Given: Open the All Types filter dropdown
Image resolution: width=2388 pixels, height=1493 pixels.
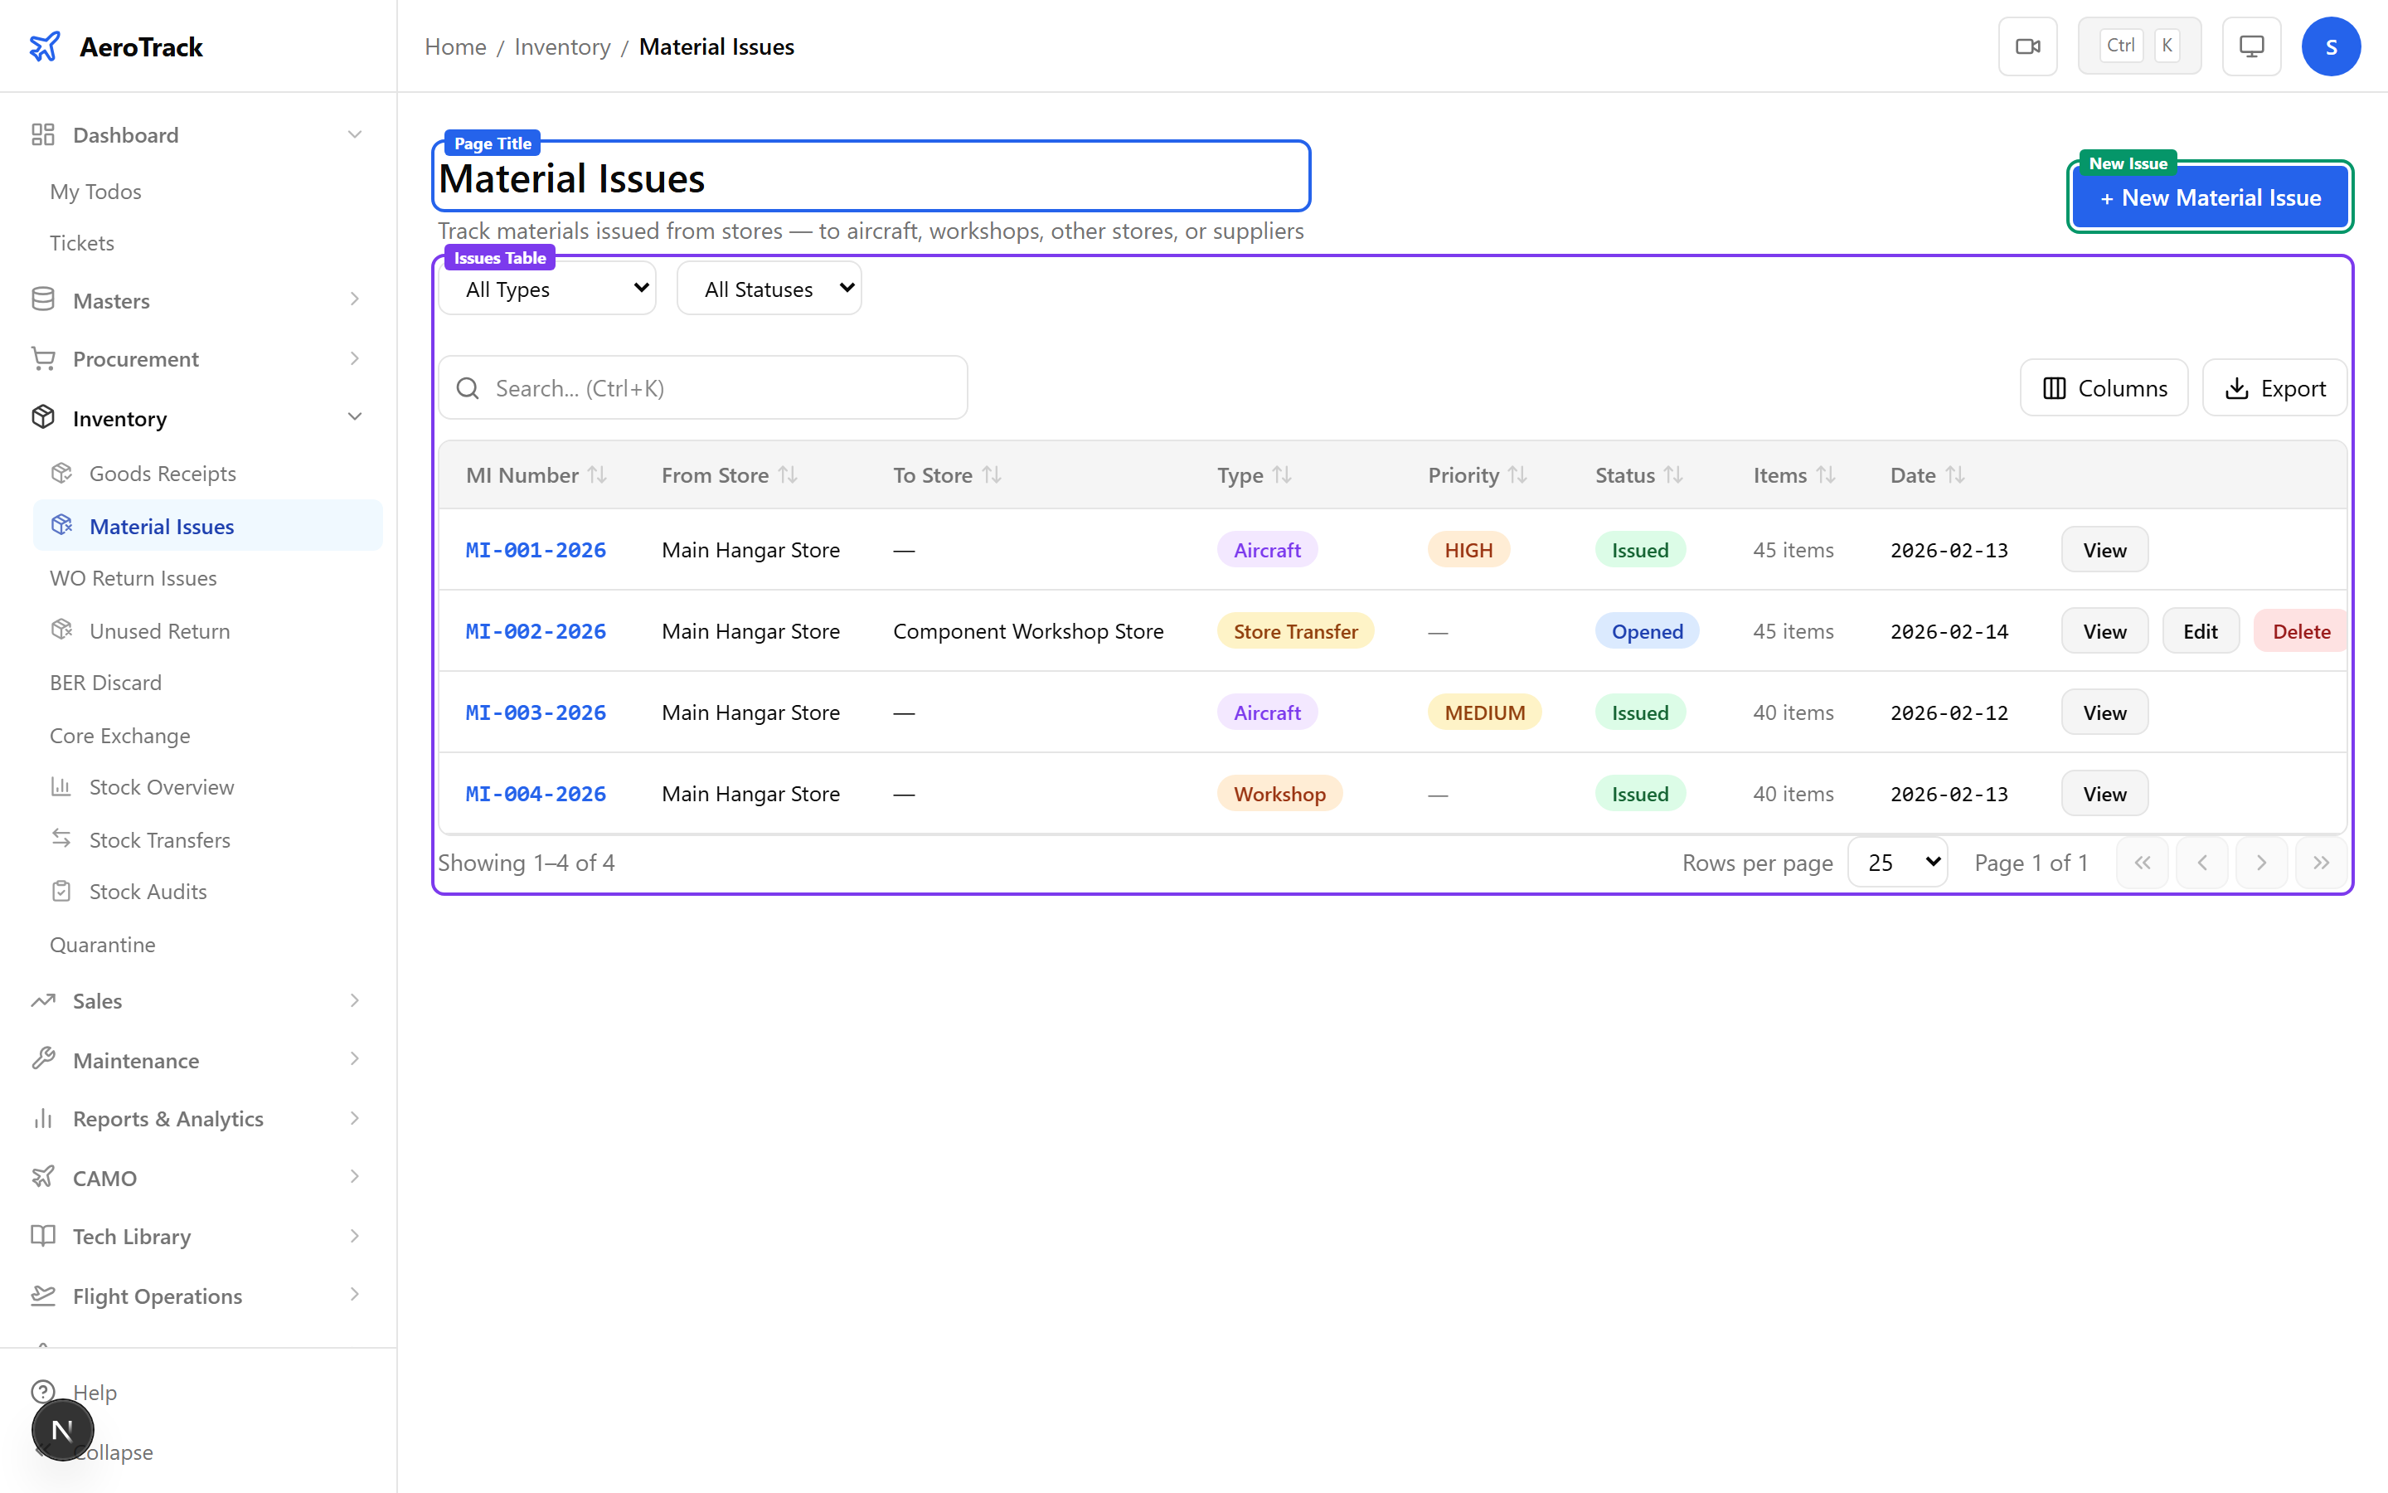Looking at the screenshot, I should [546, 287].
